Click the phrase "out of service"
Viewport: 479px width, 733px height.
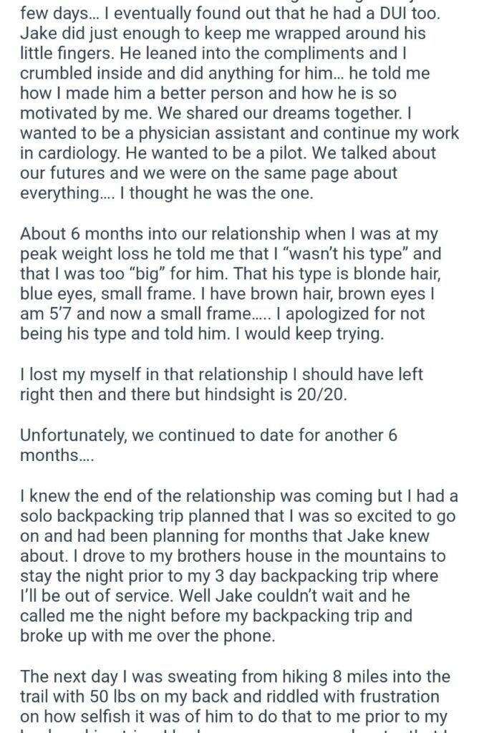pos(122,596)
